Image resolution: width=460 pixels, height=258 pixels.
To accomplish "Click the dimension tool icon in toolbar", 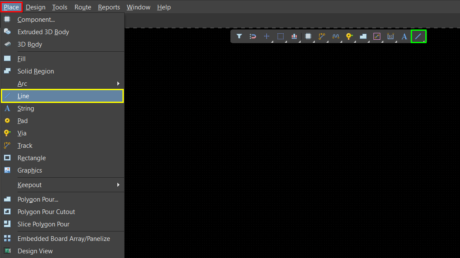I will point(390,36).
